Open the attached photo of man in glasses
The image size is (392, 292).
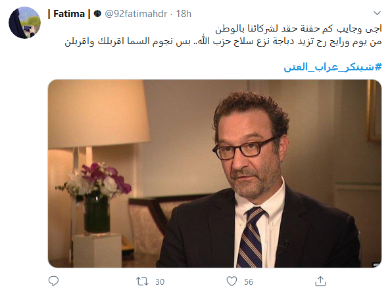pyautogui.click(x=215, y=174)
